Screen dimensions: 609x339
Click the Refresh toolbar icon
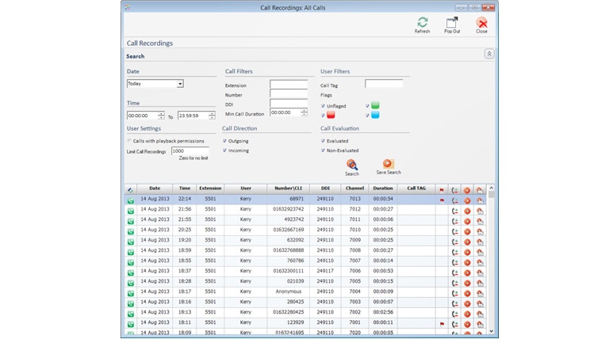[422, 22]
